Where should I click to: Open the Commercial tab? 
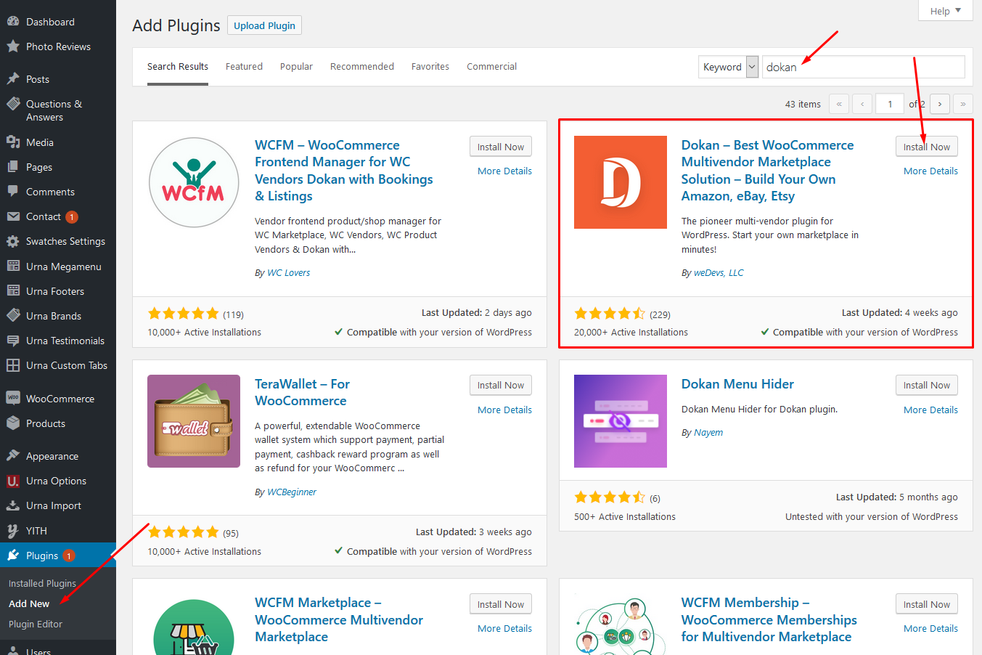tap(491, 66)
